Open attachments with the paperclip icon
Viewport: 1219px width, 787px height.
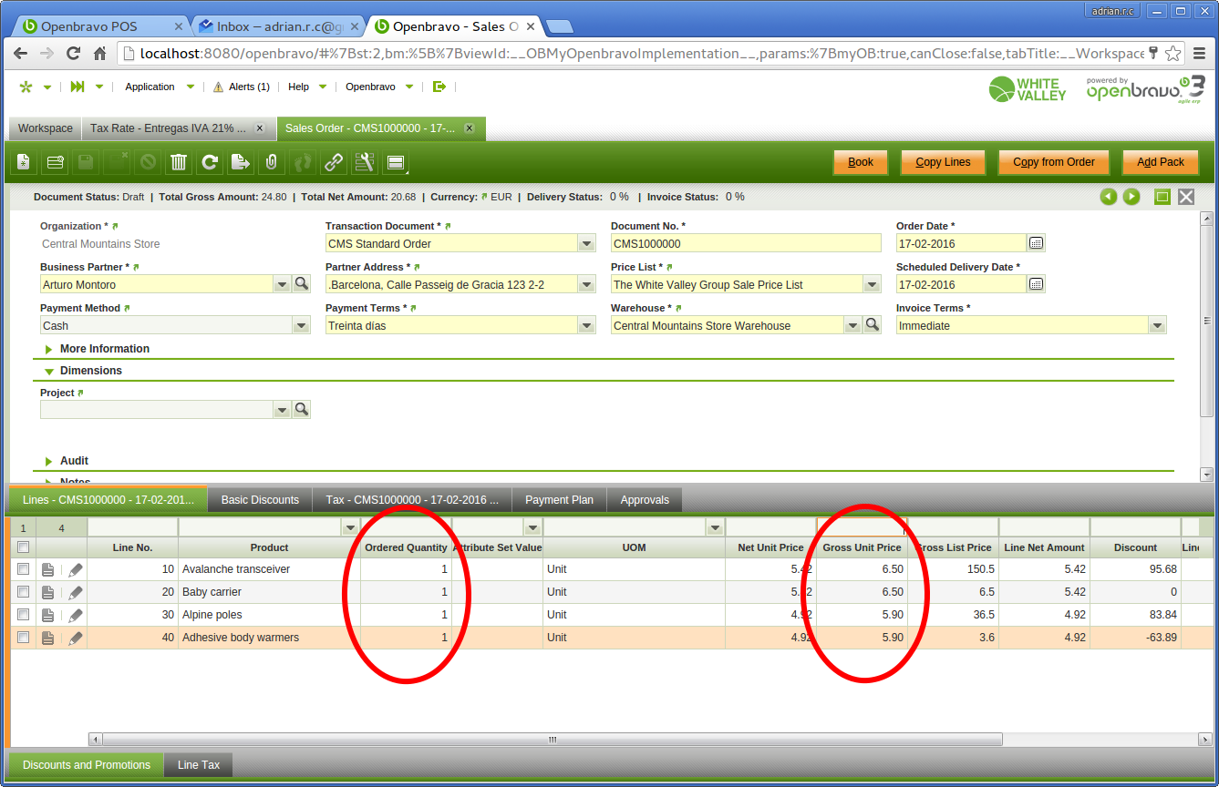[271, 162]
